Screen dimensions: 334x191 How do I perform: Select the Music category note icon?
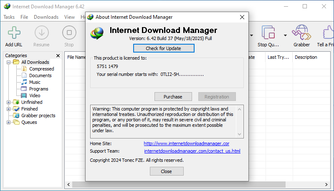coord(24,82)
